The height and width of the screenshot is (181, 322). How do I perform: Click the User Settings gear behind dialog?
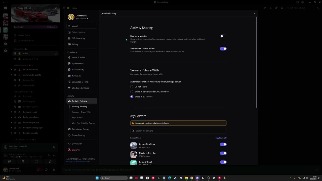click(x=54, y=170)
